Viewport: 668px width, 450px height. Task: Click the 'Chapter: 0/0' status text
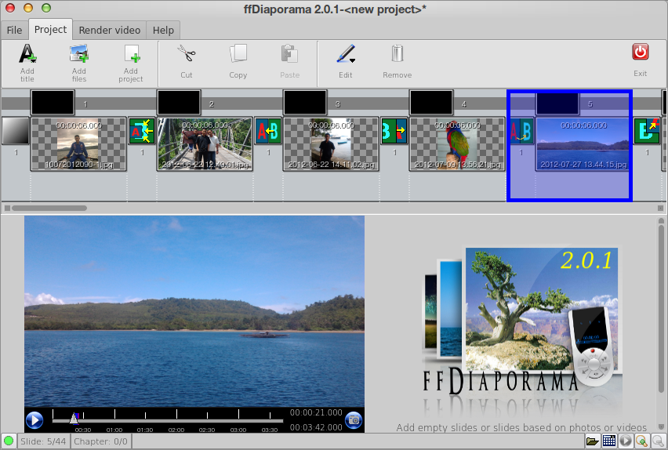[100, 441]
